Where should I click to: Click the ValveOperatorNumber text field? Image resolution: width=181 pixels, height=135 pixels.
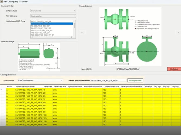(x=108, y=80)
